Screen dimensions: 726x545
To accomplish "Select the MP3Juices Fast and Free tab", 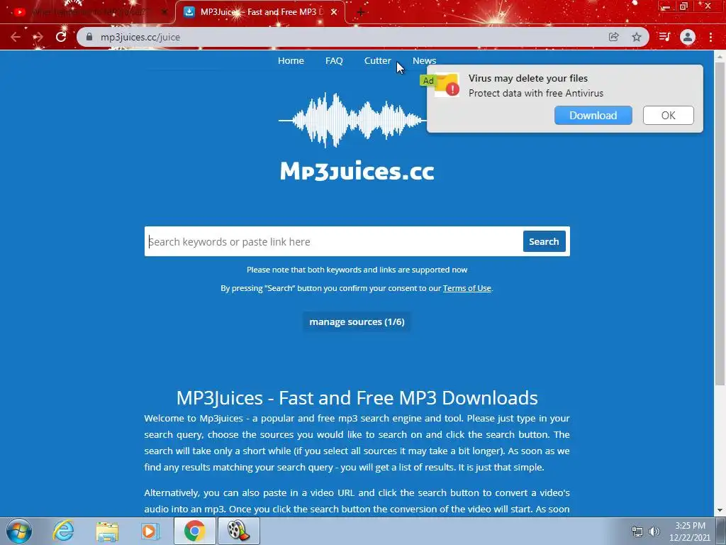I will coord(261,12).
